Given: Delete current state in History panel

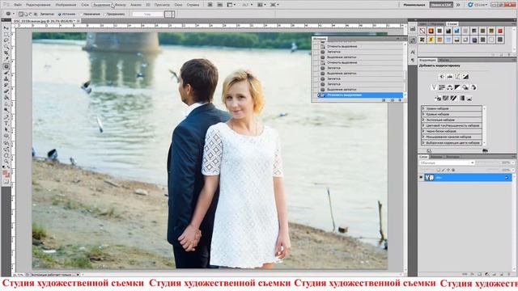Looking at the screenshot, I should click(400, 100).
